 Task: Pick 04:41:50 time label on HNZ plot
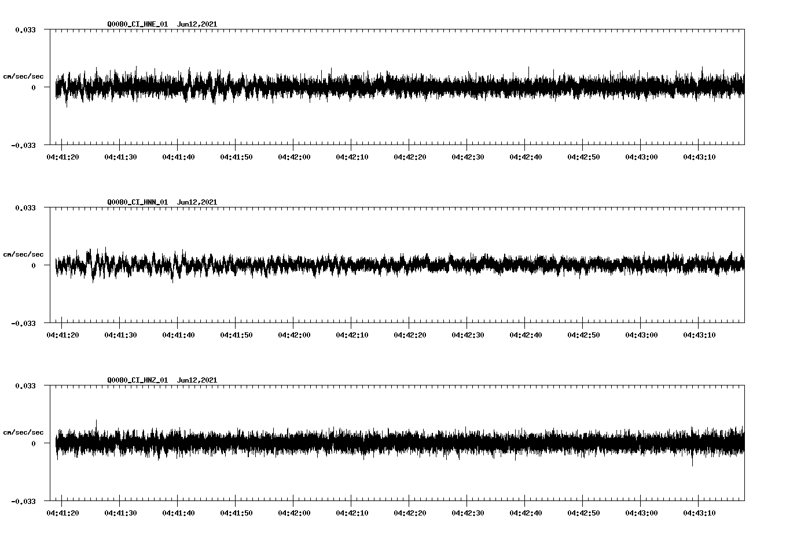236,513
